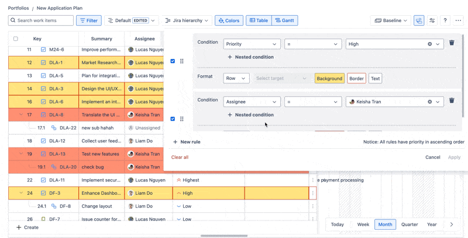The width and height of the screenshot is (468, 238).
Task: Collapse the DLA-8 row
Action: (x=22, y=115)
